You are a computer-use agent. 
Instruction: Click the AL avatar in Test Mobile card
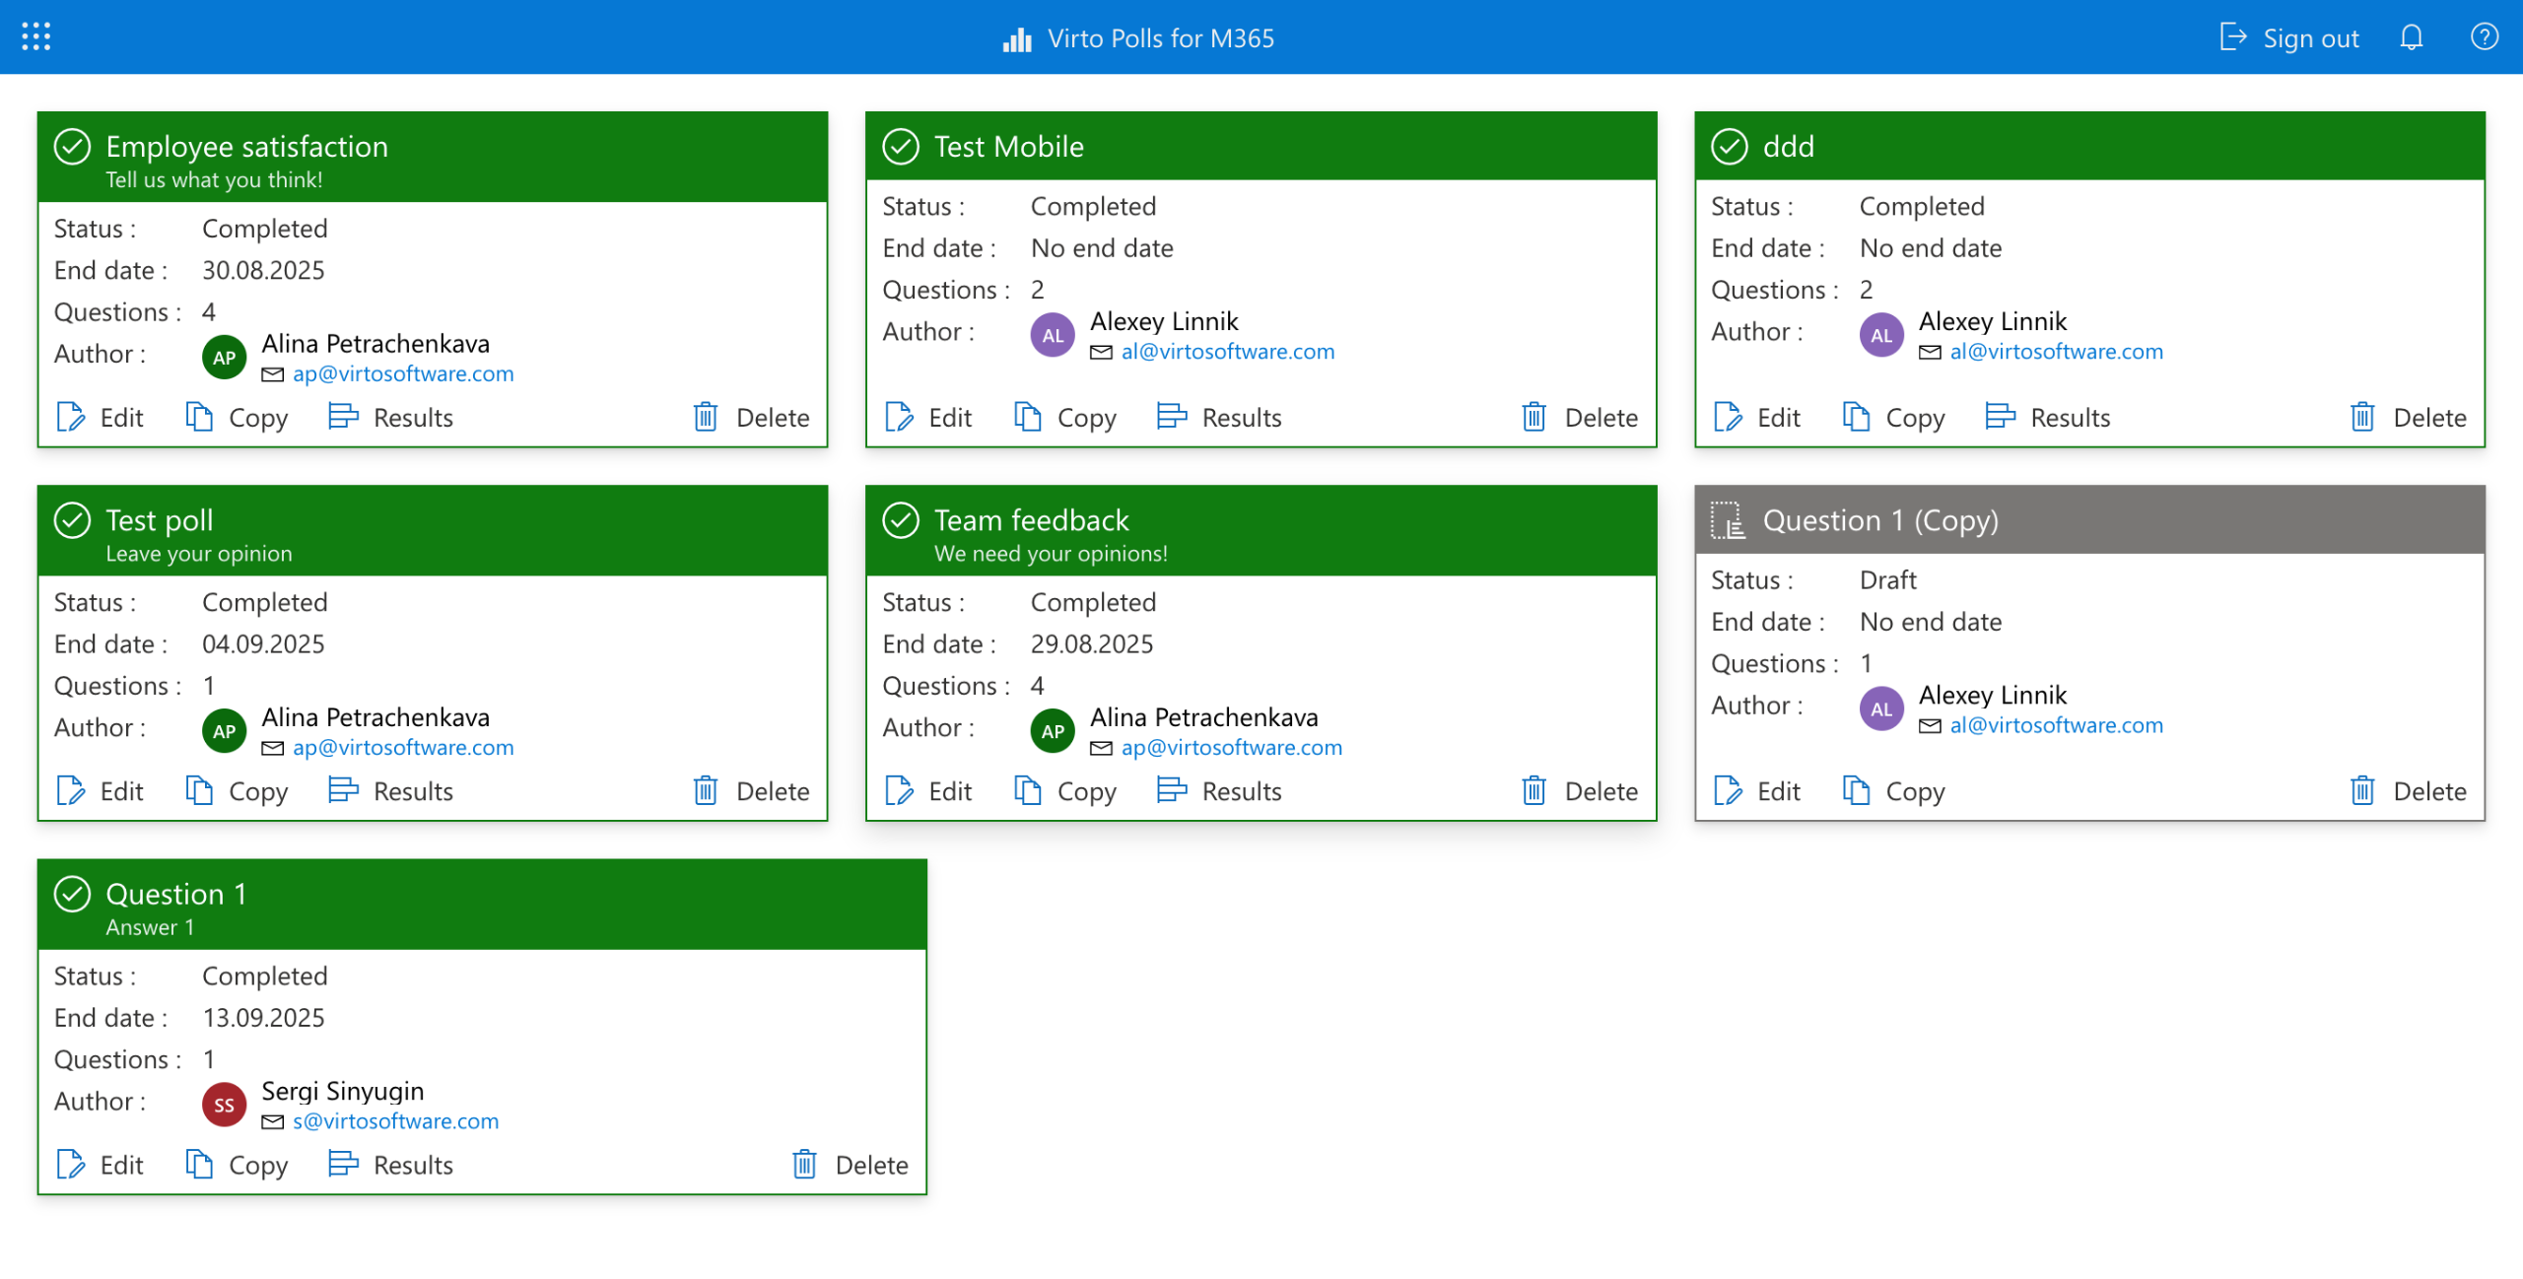(x=1053, y=335)
